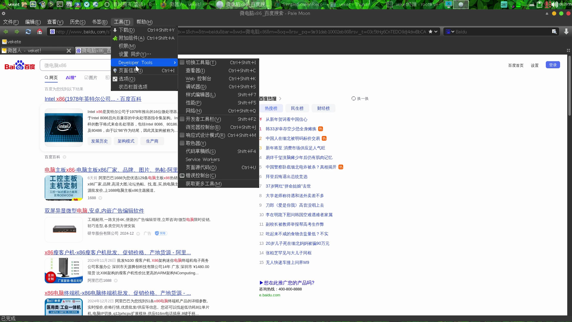Click the 百度首页 link

(516, 66)
